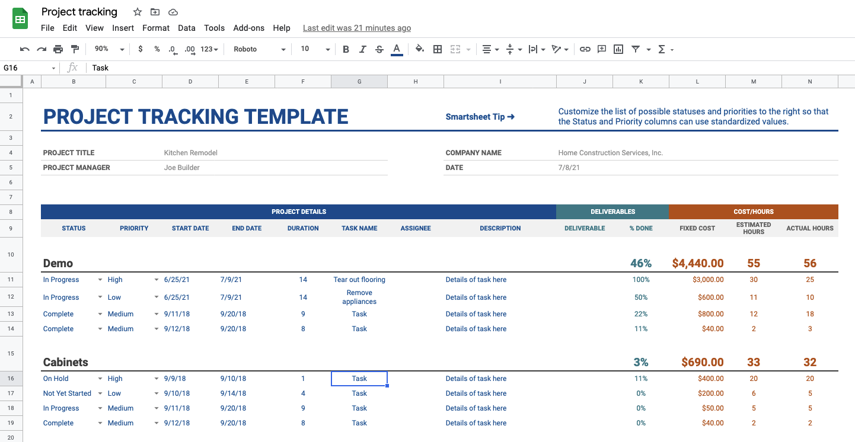Open the Add-ons menu
Image resolution: width=855 pixels, height=442 pixels.
pyautogui.click(x=249, y=28)
